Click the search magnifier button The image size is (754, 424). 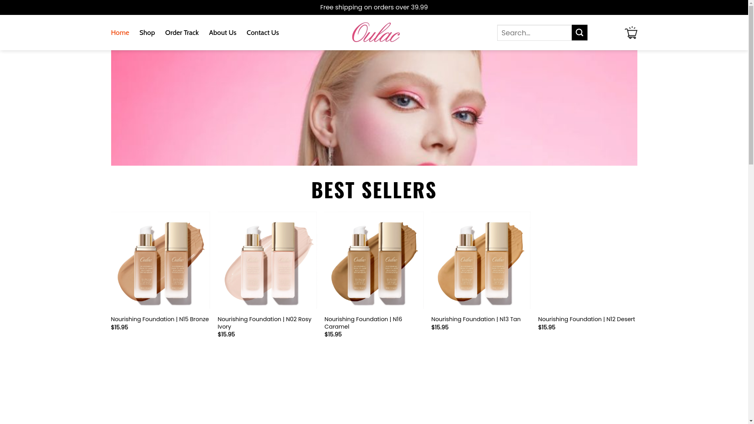pos(579,33)
